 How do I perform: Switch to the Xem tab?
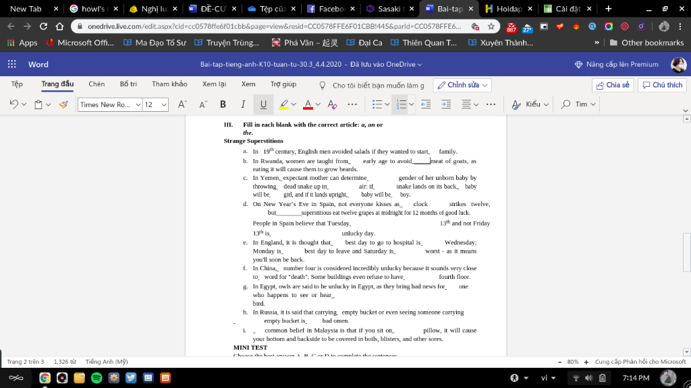click(x=248, y=84)
